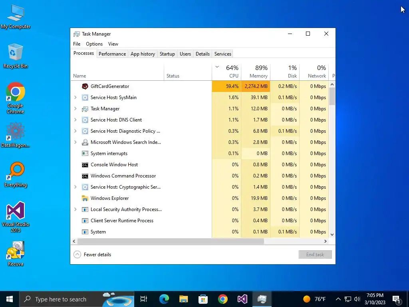Viewport: 409px width, 307px height.
Task: Select the Everything search desktop shortcut
Action: (16, 174)
